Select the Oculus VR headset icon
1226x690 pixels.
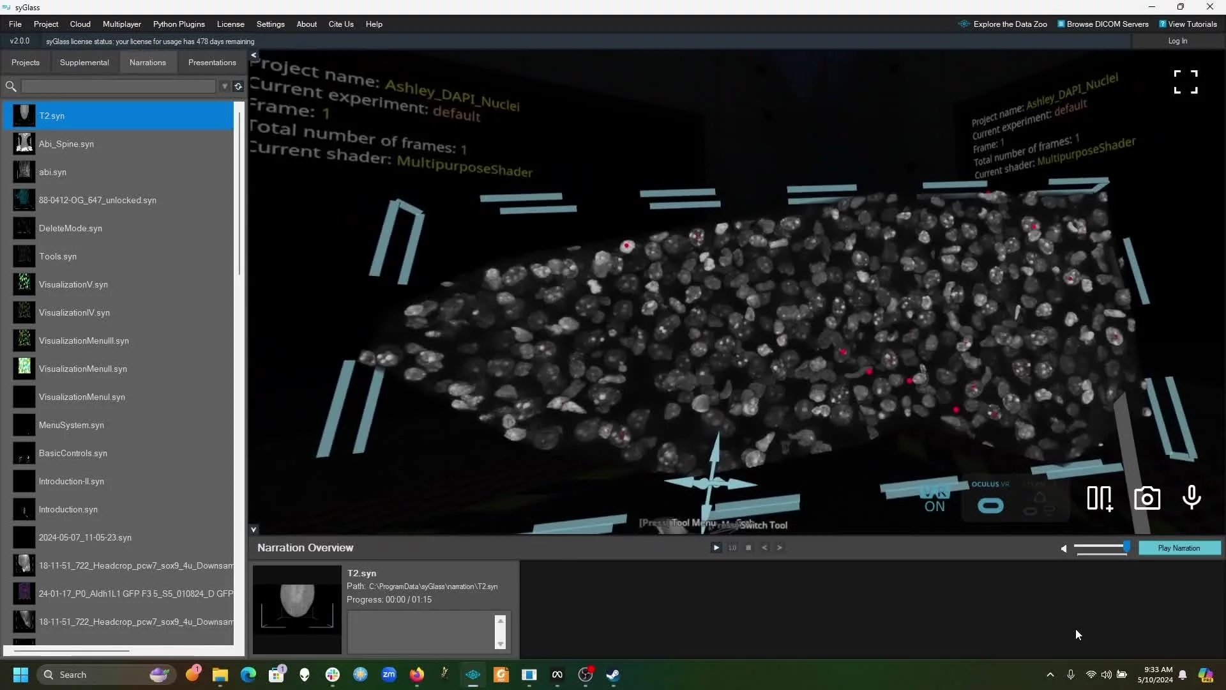[x=990, y=505]
